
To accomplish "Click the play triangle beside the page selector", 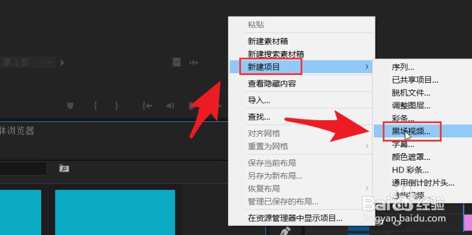I will (x=62, y=63).
